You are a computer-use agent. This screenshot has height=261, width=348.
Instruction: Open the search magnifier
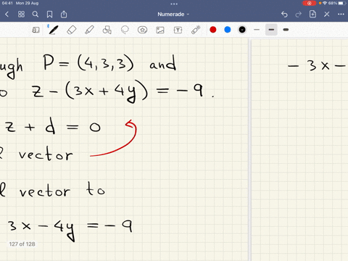[36, 14]
